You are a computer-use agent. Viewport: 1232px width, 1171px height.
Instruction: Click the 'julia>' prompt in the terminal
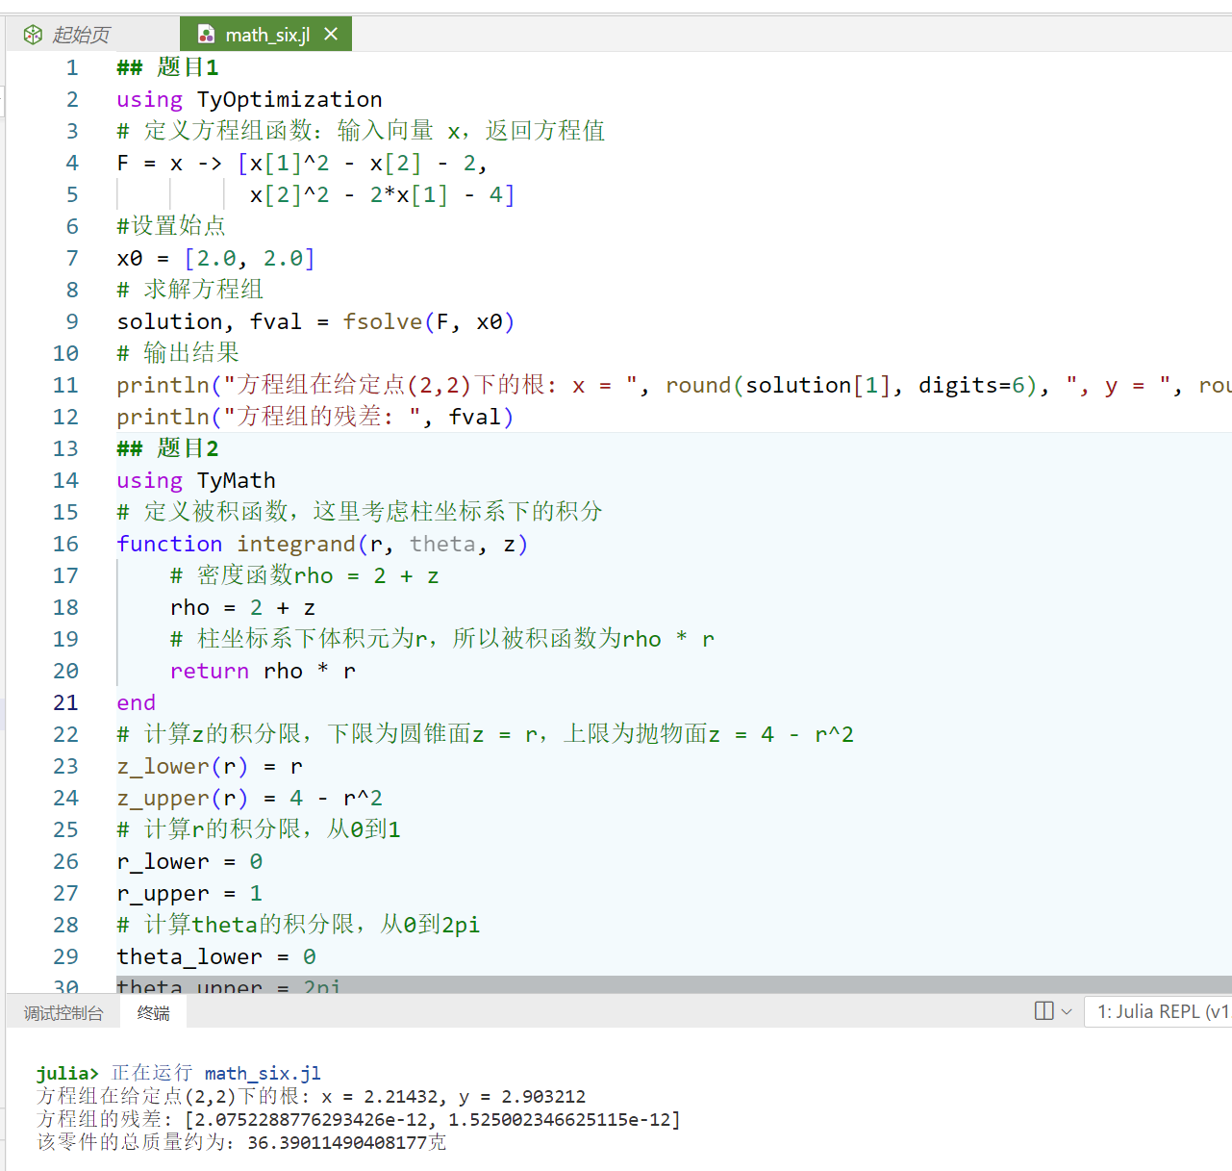click(67, 1073)
